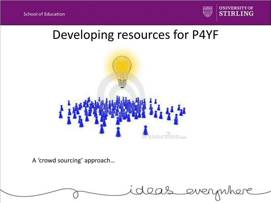Click the University of Stirling crest logo
Screen dimensions: 271x203
207,12
